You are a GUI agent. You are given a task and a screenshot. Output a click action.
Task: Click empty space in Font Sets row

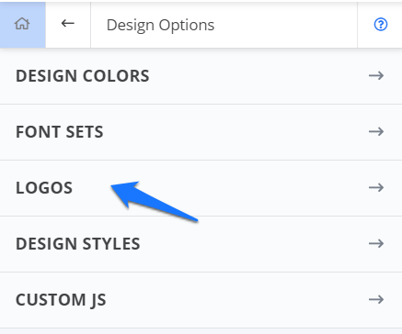point(233,132)
